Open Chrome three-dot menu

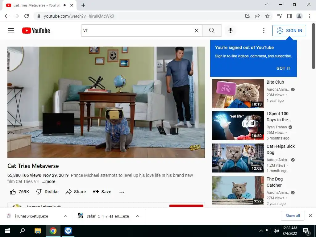309,16
